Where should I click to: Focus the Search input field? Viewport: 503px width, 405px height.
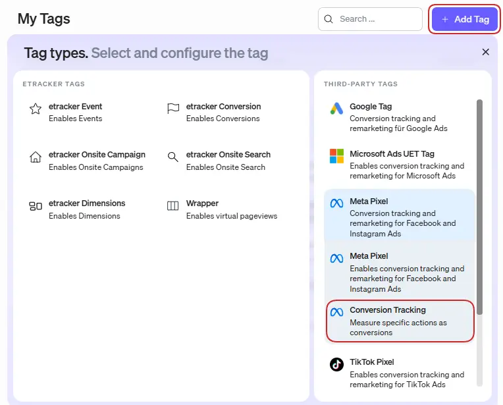370,19
